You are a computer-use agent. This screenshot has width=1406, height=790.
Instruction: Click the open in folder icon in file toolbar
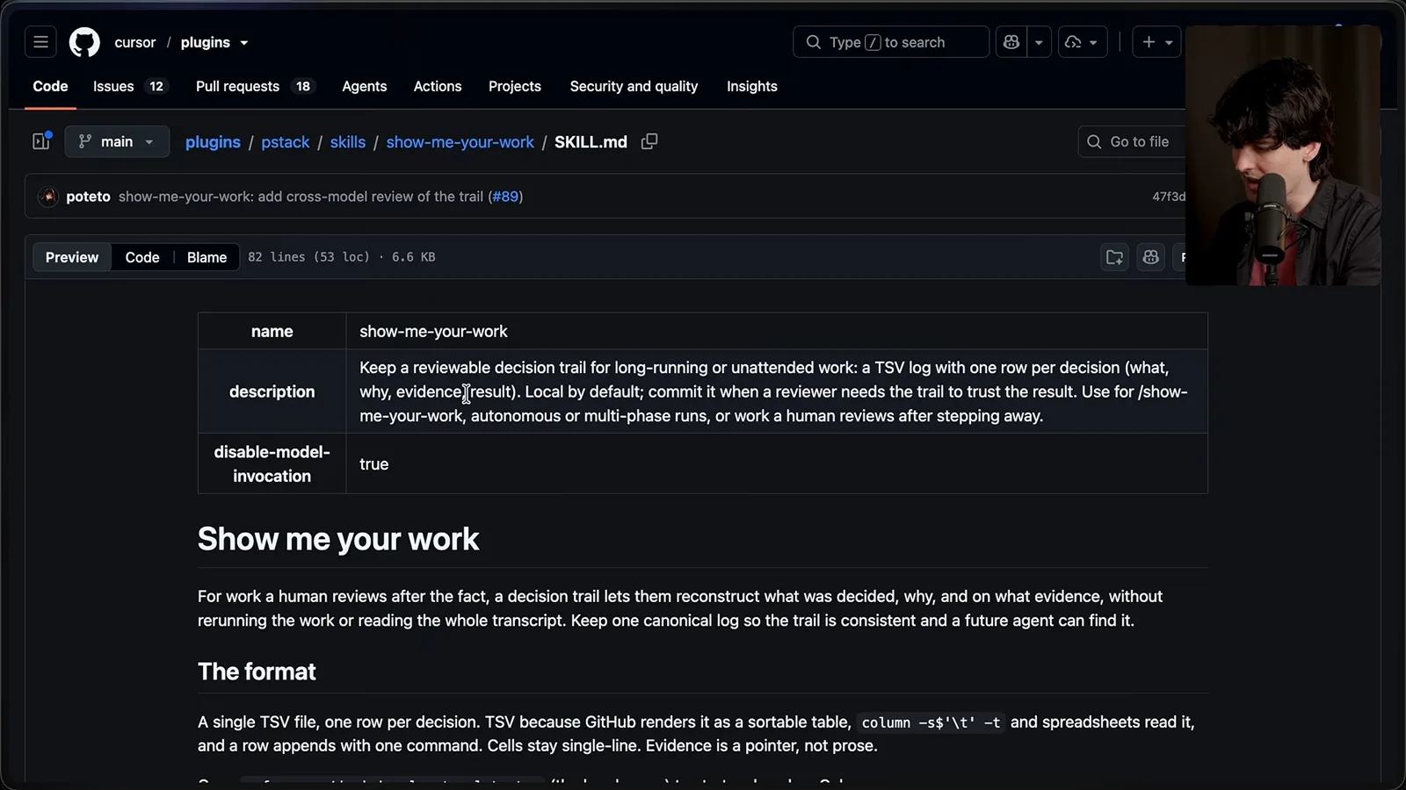click(x=1114, y=257)
